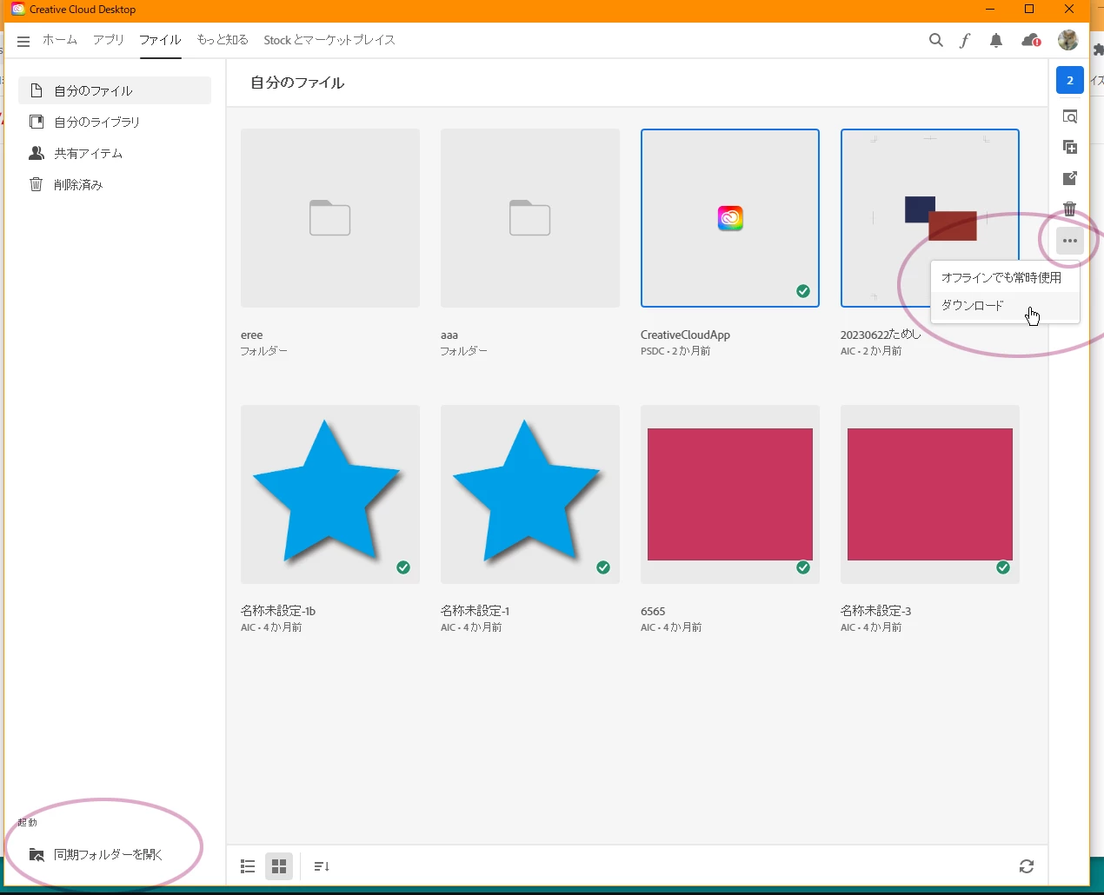Screen dimensions: 1104x895
Task: Click the file name 'aaa'
Action: [x=449, y=335]
